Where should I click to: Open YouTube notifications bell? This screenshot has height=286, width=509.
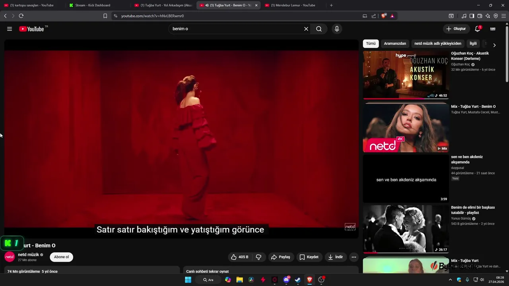pos(478,29)
